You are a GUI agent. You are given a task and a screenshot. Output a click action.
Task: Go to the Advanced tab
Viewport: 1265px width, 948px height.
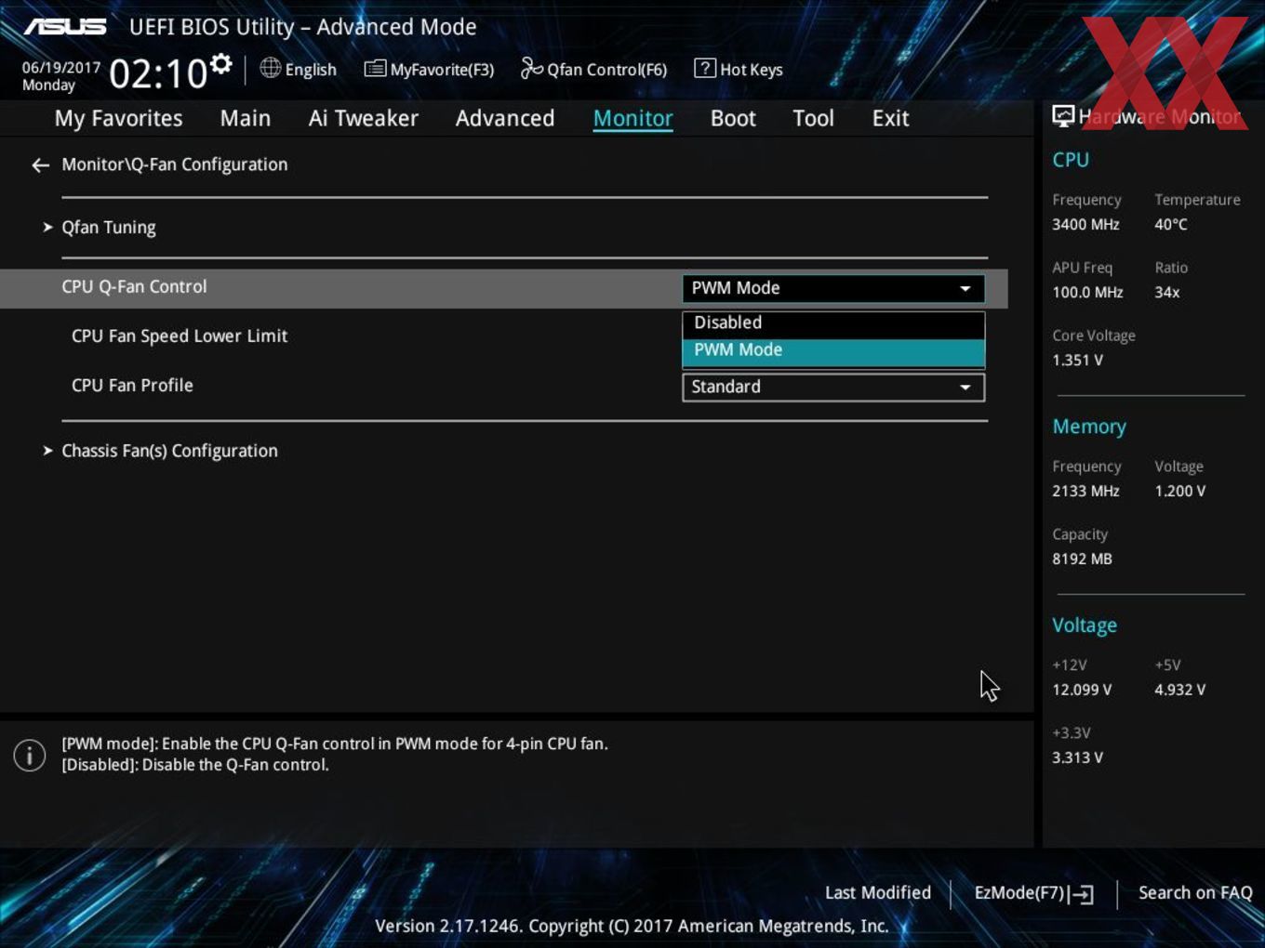coord(505,119)
